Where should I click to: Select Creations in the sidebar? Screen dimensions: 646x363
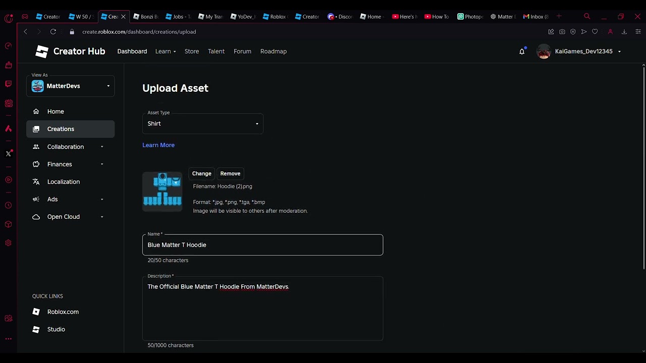71,129
